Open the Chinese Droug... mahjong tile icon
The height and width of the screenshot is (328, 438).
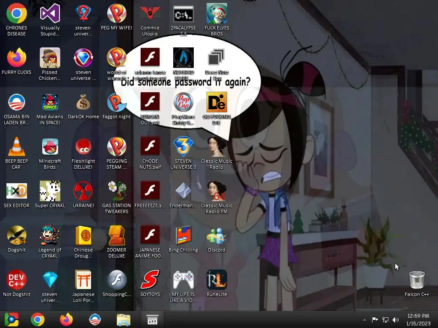click(83, 242)
